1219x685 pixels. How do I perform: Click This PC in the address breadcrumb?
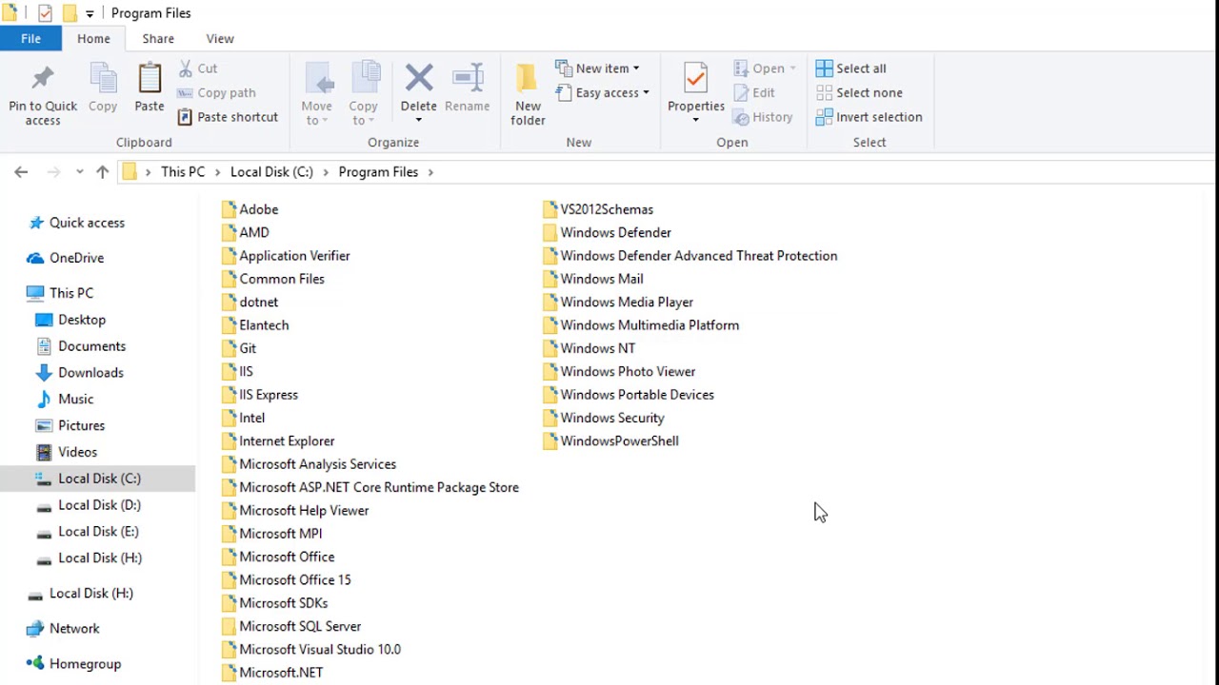pos(183,172)
